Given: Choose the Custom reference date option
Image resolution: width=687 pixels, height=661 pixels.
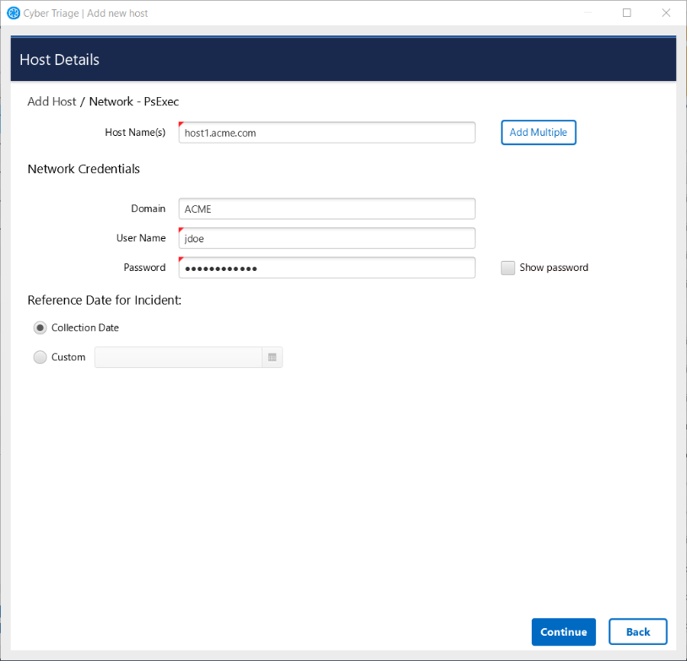Looking at the screenshot, I should (x=40, y=357).
